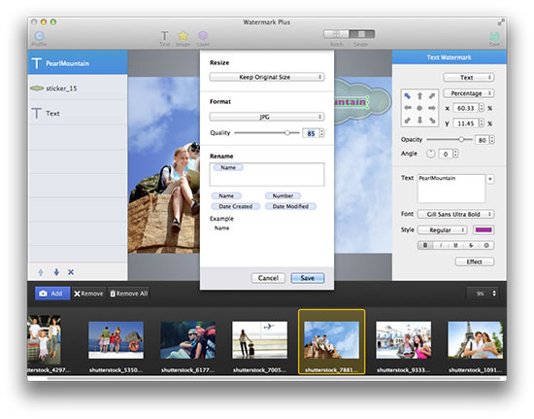This screenshot has width=534, height=419.
Task: Align watermark to top-center arrow
Action: 419,96
